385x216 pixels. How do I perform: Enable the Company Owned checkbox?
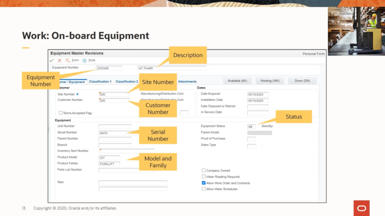click(x=203, y=171)
